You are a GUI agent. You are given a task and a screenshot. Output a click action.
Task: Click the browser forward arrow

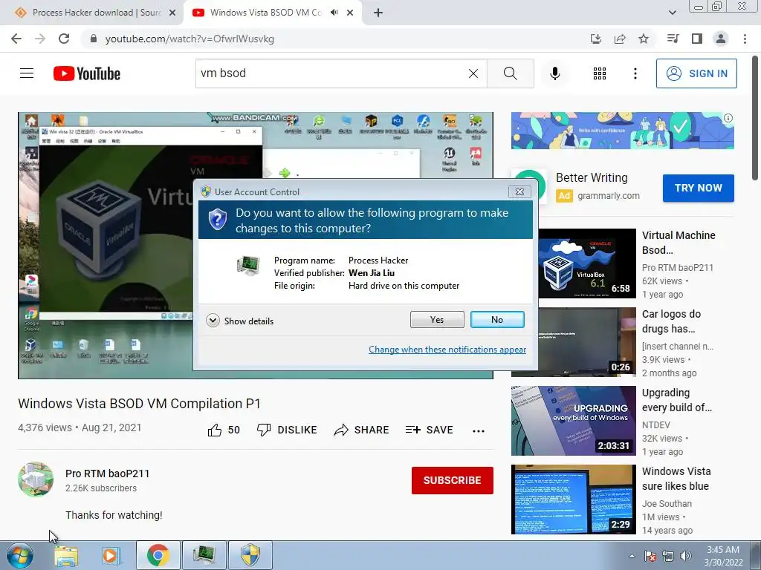(40, 39)
